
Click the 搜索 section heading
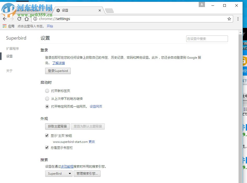pos(44,160)
